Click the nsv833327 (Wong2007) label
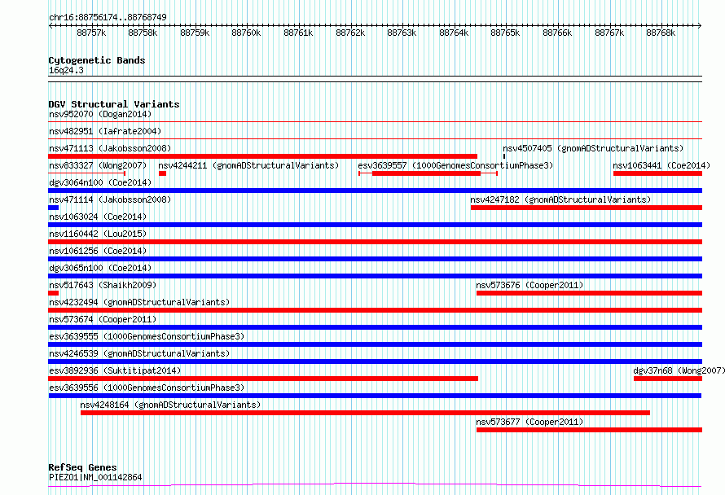 click(x=98, y=165)
